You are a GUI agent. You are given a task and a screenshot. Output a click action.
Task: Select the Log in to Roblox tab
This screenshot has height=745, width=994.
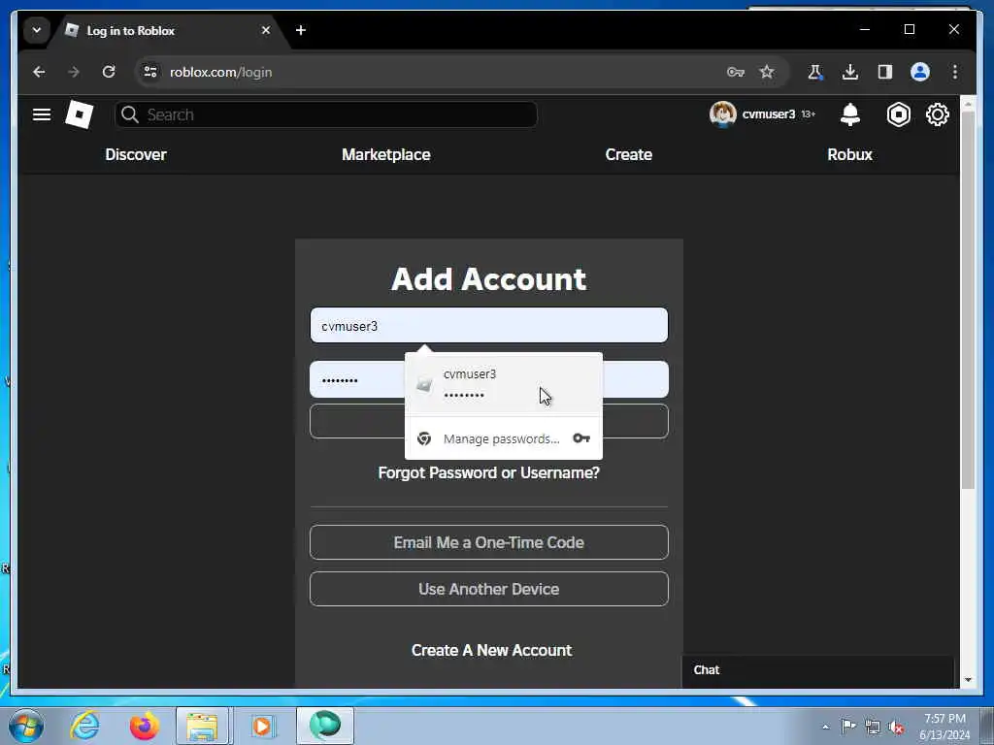[x=168, y=30]
